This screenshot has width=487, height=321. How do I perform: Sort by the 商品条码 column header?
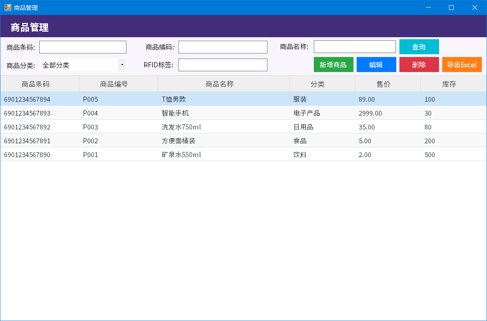click(40, 84)
